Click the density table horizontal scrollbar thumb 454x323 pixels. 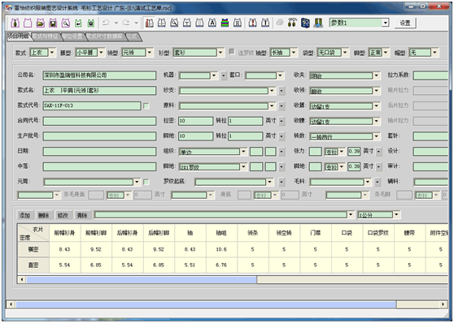point(142,279)
